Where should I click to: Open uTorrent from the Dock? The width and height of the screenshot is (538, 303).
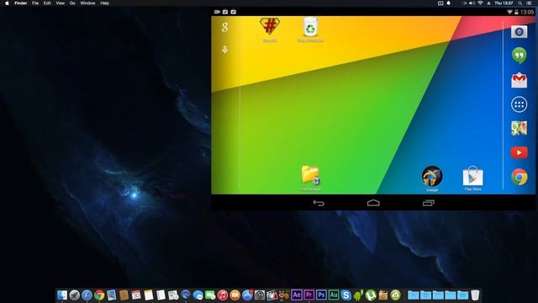[371, 295]
